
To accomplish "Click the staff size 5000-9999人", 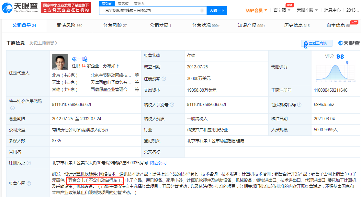I will coord(325,130).
